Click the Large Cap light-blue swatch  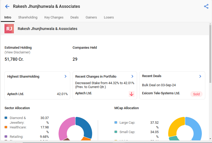[x=116, y=122]
